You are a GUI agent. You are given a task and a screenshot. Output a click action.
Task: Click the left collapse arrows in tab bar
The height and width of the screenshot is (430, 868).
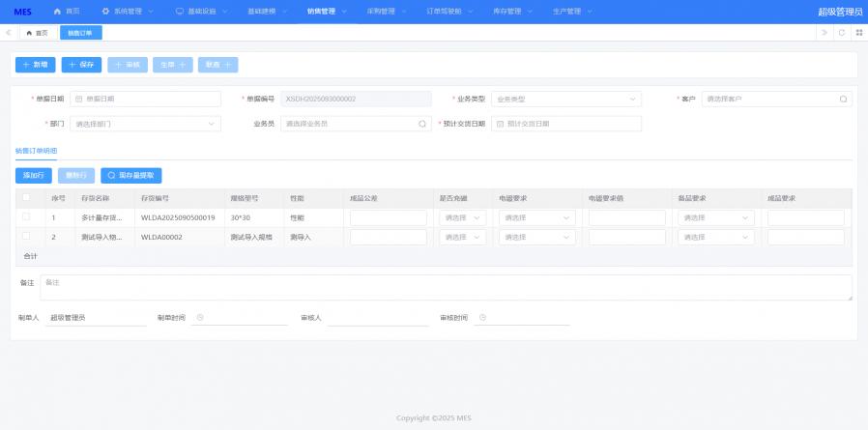coord(9,32)
